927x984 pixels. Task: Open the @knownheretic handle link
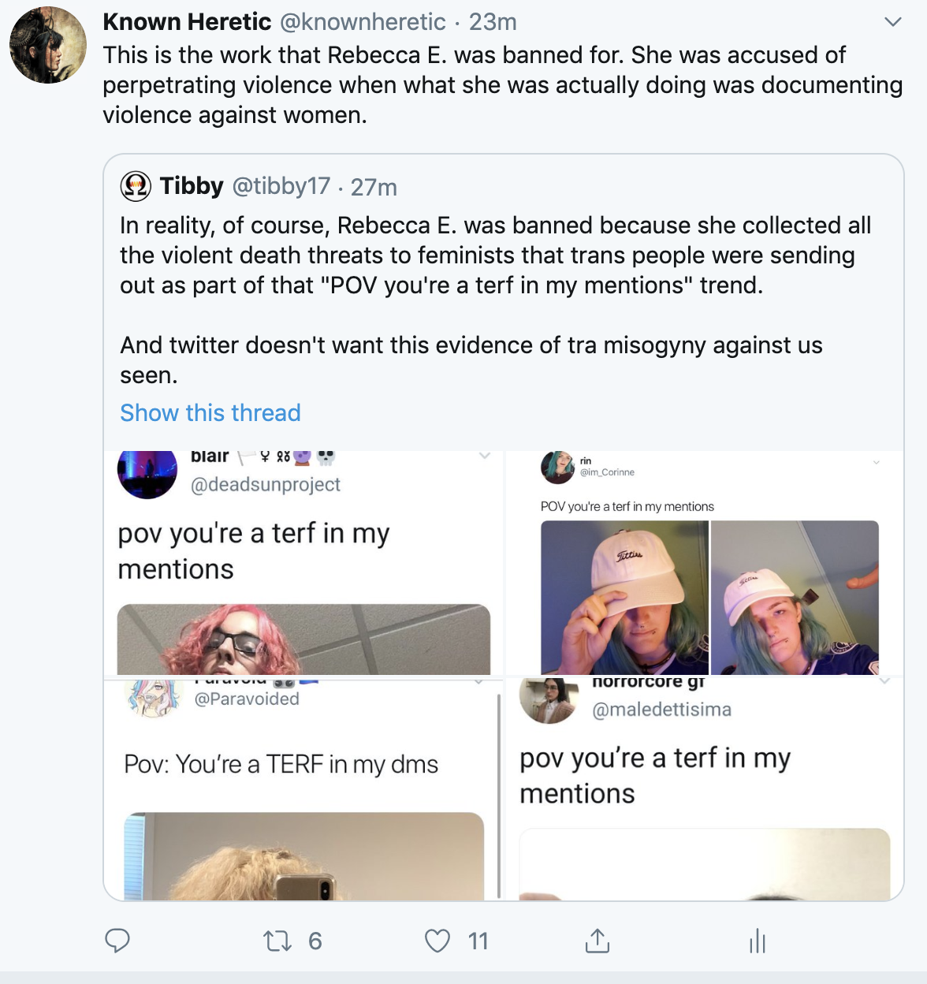coord(363,22)
